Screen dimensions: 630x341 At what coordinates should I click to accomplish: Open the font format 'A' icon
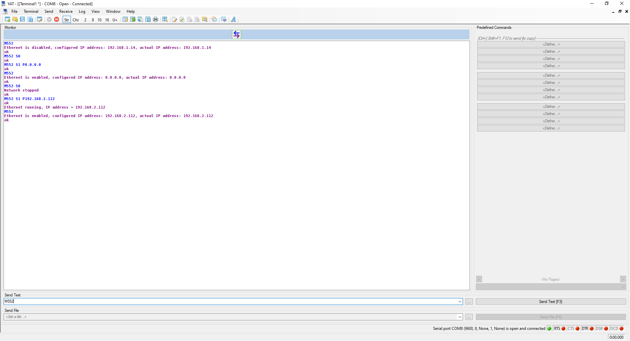point(233,19)
